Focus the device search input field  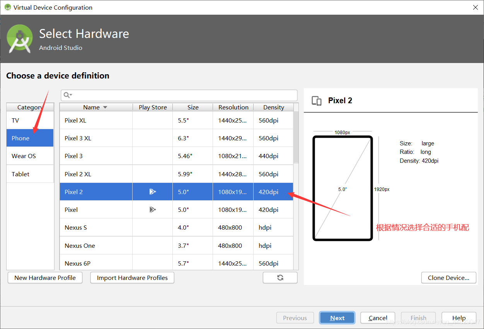point(179,95)
